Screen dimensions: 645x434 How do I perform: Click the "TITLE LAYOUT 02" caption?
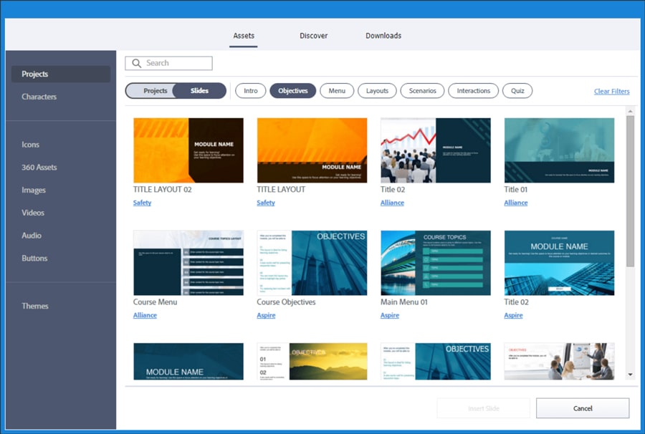tap(162, 190)
